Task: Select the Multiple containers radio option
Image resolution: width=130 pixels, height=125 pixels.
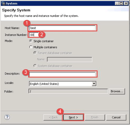Action: pos(31,47)
